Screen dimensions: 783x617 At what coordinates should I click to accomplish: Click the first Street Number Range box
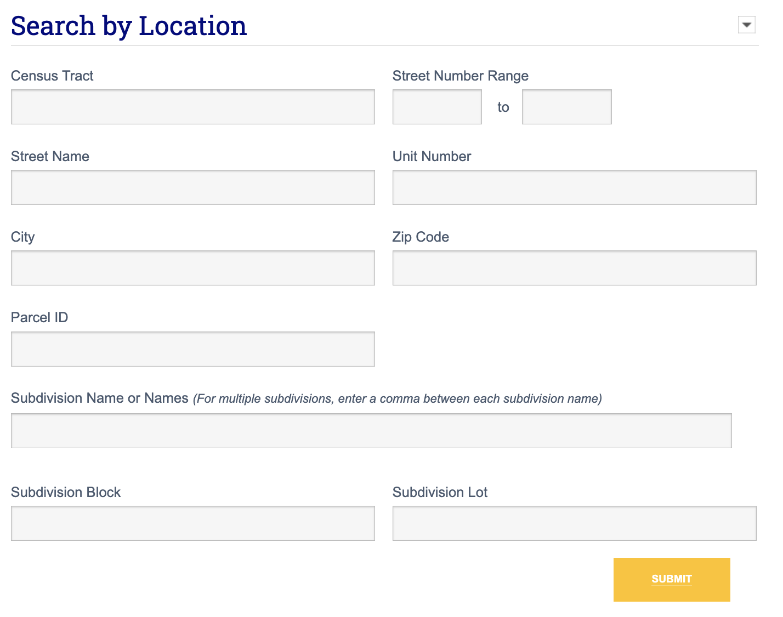point(436,106)
